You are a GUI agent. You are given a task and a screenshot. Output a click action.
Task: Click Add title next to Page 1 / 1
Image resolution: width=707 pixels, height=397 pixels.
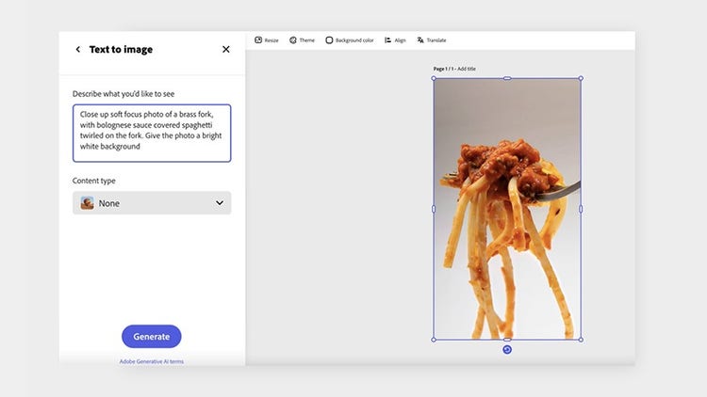467,69
